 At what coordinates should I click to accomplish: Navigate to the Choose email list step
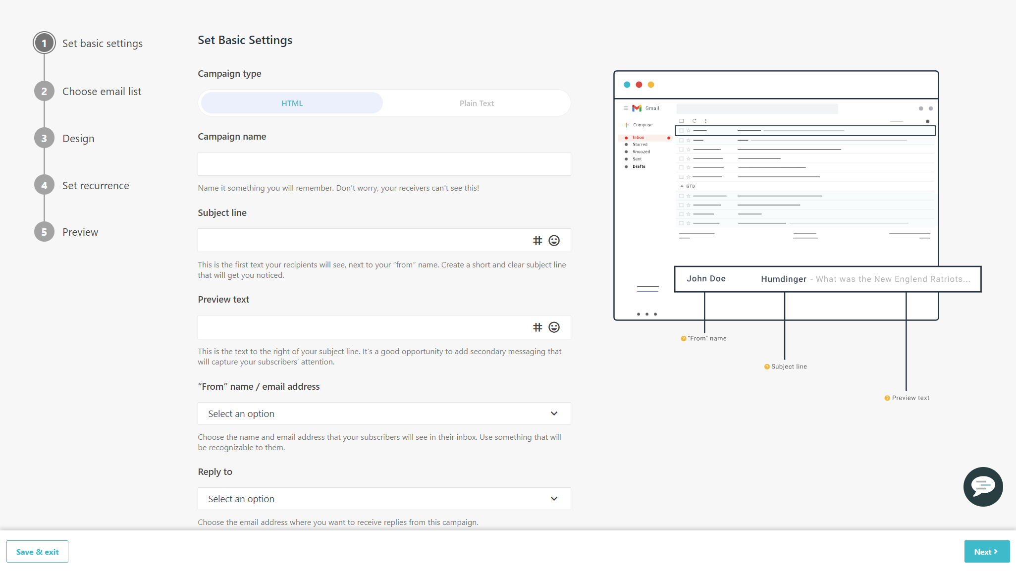point(44,91)
